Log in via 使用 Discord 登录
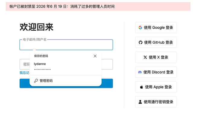 [156, 72]
